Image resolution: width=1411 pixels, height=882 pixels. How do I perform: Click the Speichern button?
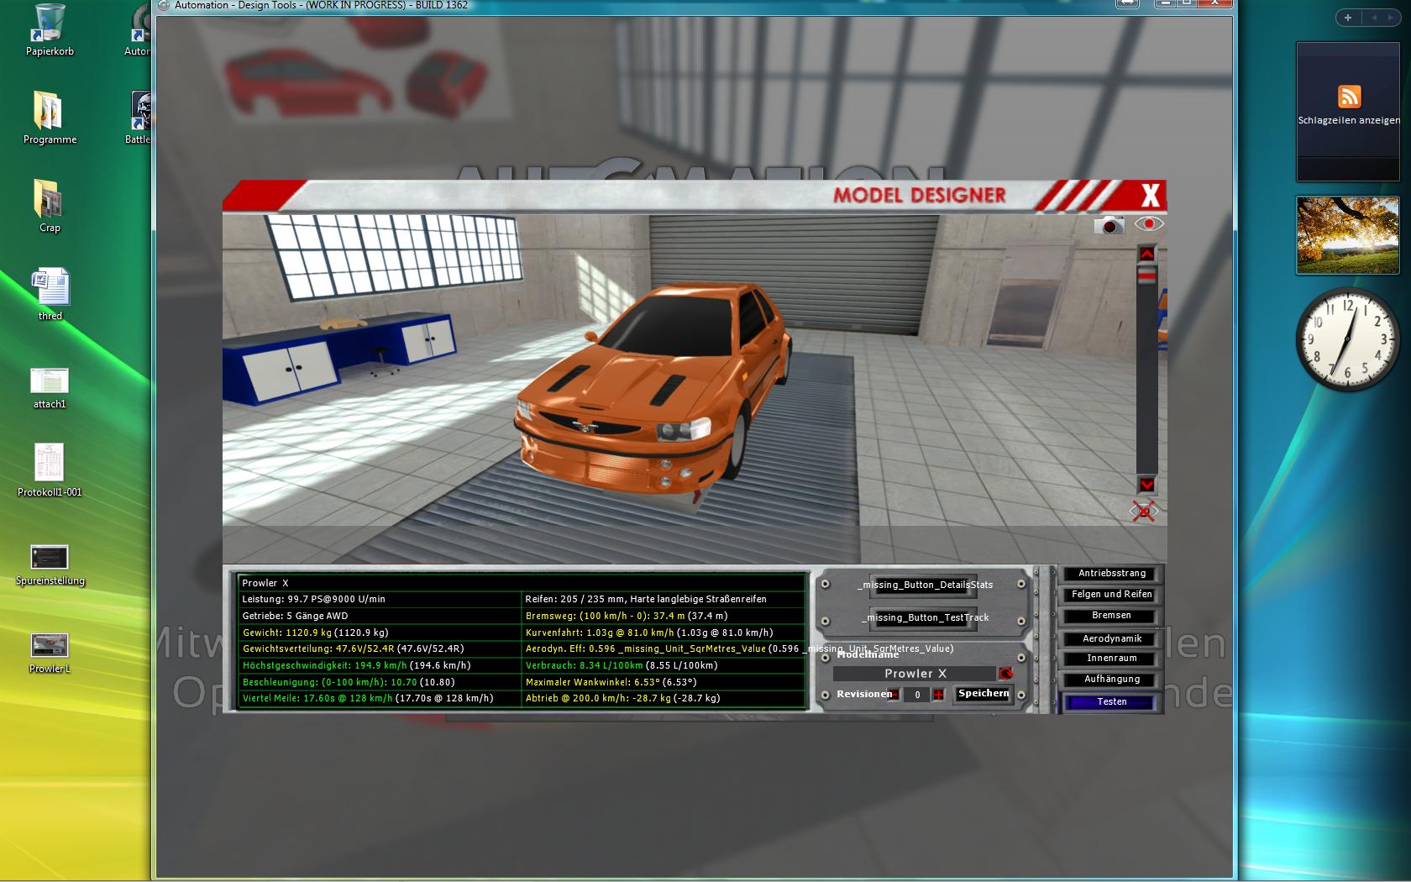click(x=984, y=694)
